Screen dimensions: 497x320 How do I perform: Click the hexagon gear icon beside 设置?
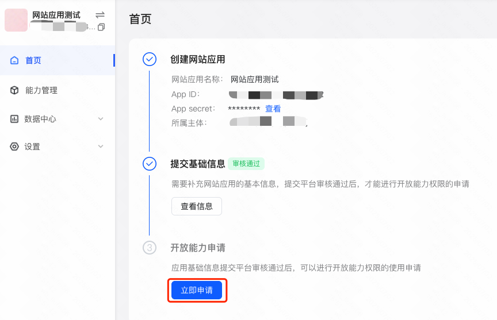tap(14, 146)
